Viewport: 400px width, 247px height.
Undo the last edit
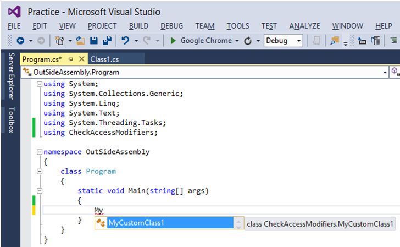125,41
